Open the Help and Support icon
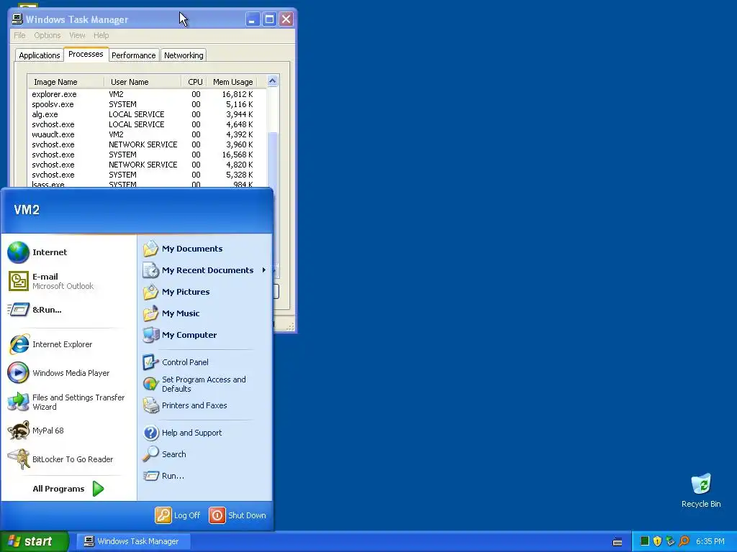Screen dimensions: 737x552 tap(151, 432)
